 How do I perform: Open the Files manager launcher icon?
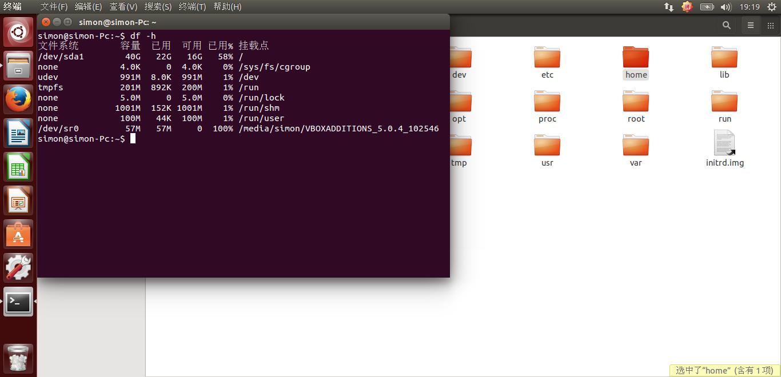click(x=18, y=66)
